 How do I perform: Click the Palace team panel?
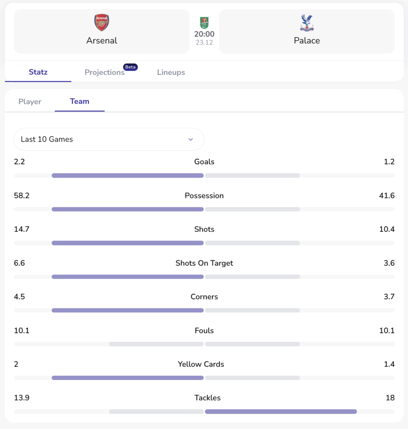pyautogui.click(x=307, y=31)
